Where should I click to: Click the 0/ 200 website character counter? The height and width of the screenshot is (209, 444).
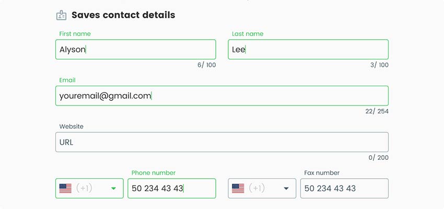(379, 158)
